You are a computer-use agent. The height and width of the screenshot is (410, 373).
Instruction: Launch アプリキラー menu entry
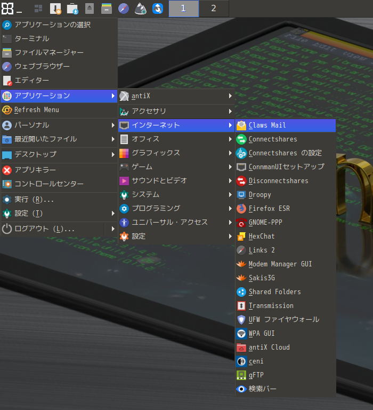point(59,170)
